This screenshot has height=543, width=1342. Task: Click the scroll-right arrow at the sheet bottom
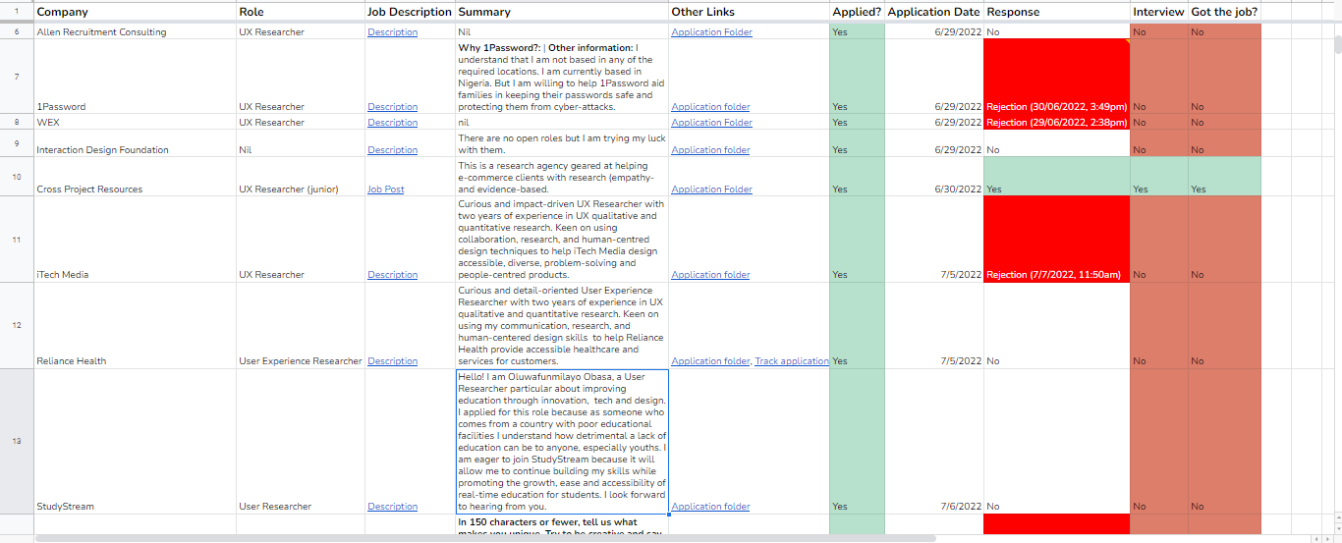[x=1327, y=538]
